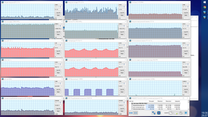Click Reset in Температура ГП graph
Screen dimensions: 208x117
[122, 54]
